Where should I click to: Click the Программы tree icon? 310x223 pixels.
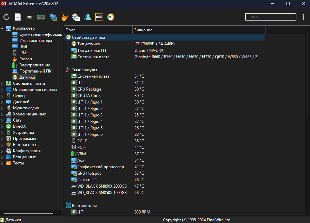click(x=9, y=139)
